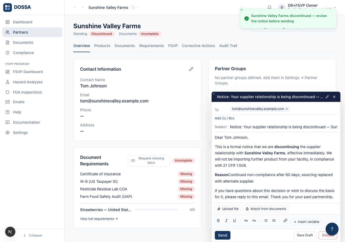Toggle italic formatting
The image size is (345, 242).
click(x=226, y=220)
